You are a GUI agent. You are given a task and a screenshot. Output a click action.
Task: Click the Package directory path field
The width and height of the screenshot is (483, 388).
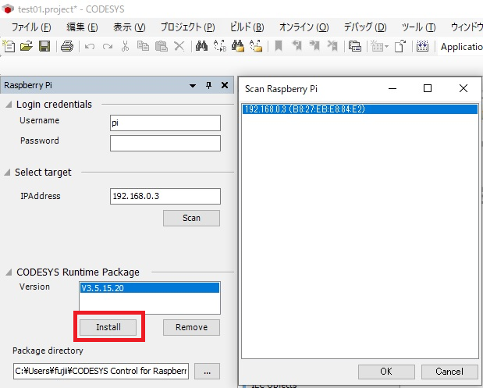pos(101,371)
